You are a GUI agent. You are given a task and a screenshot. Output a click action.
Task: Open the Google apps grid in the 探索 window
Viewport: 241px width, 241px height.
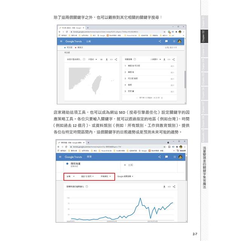pos(174,157)
